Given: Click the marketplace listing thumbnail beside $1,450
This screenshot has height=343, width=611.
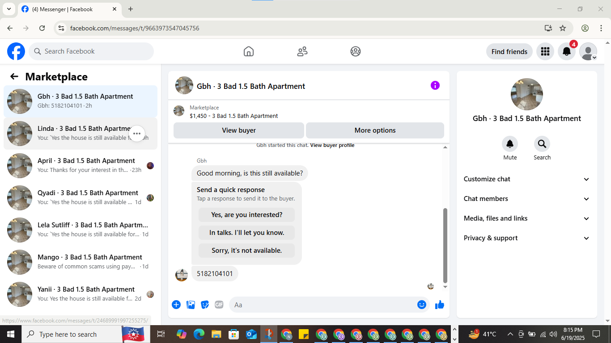Looking at the screenshot, I should pyautogui.click(x=179, y=111).
